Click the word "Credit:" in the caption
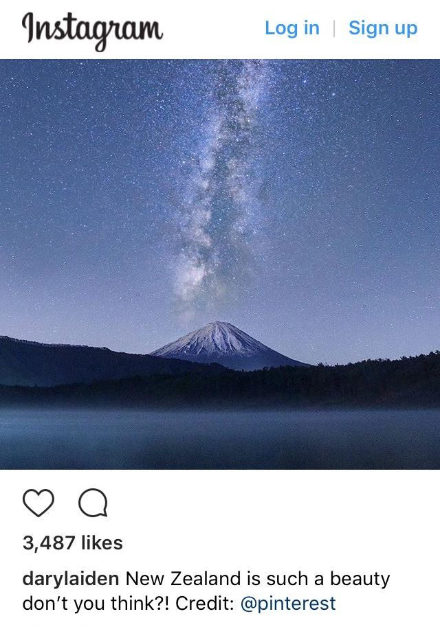 pyautogui.click(x=205, y=604)
